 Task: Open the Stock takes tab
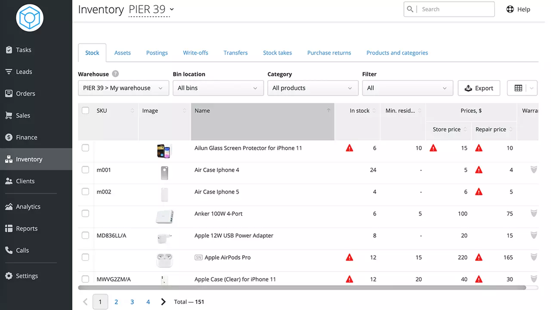coord(277,53)
